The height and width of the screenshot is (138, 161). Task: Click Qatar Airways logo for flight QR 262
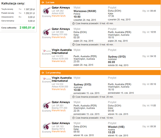click(47, 10)
